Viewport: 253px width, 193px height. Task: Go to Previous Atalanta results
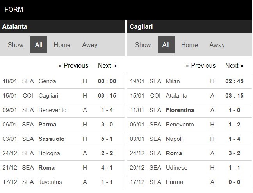(73, 65)
